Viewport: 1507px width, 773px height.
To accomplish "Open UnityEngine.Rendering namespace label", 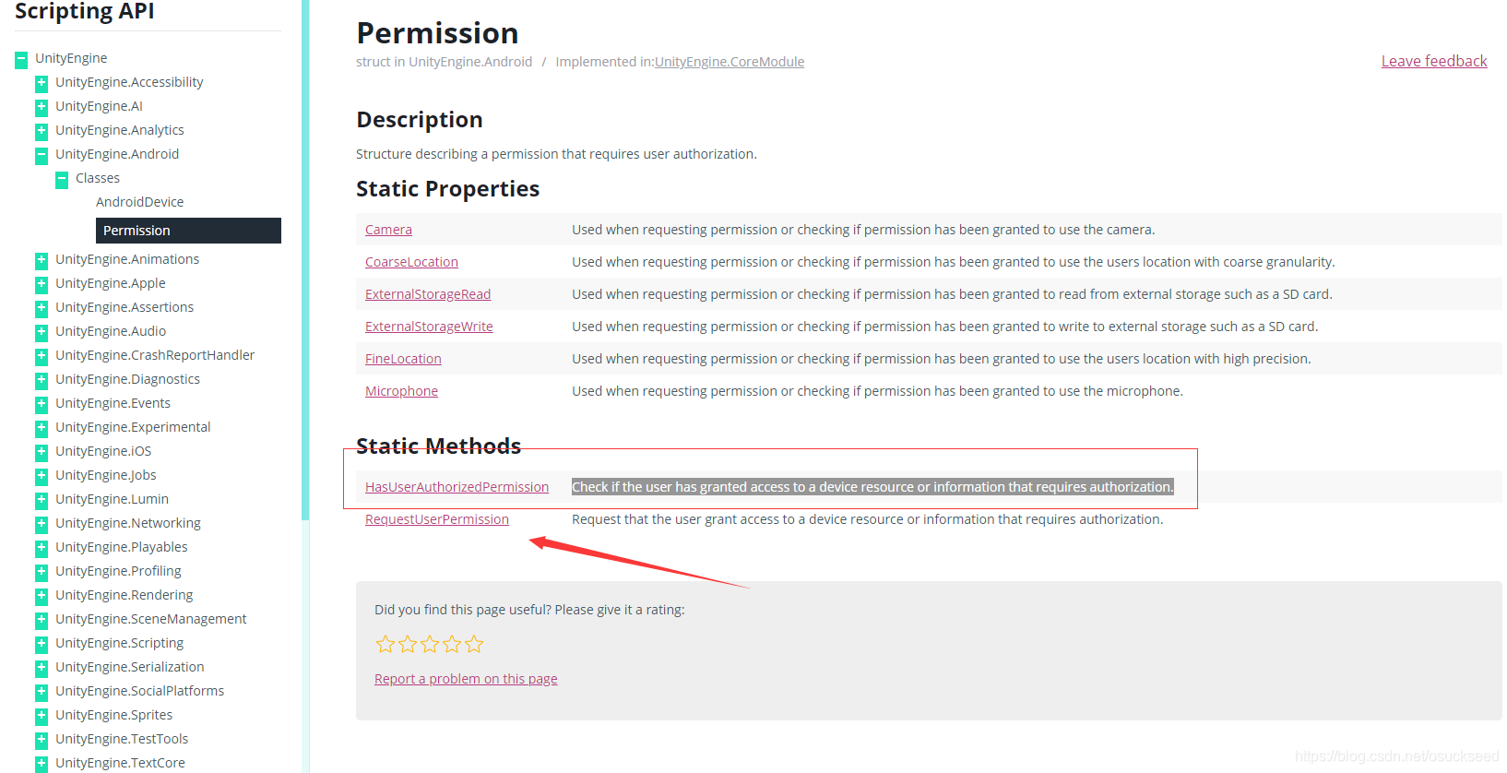I will click(124, 595).
